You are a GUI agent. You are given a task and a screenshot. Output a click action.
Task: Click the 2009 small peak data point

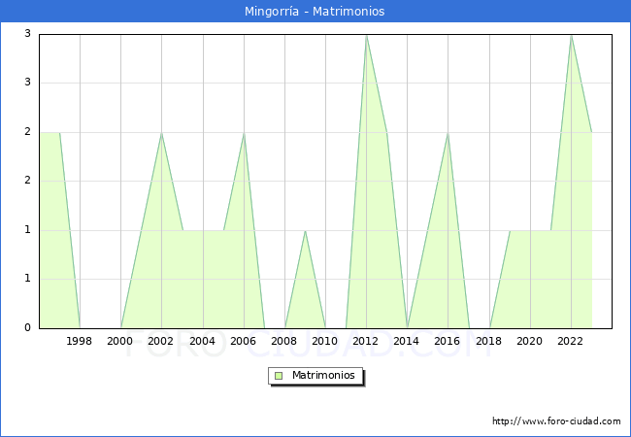305,231
